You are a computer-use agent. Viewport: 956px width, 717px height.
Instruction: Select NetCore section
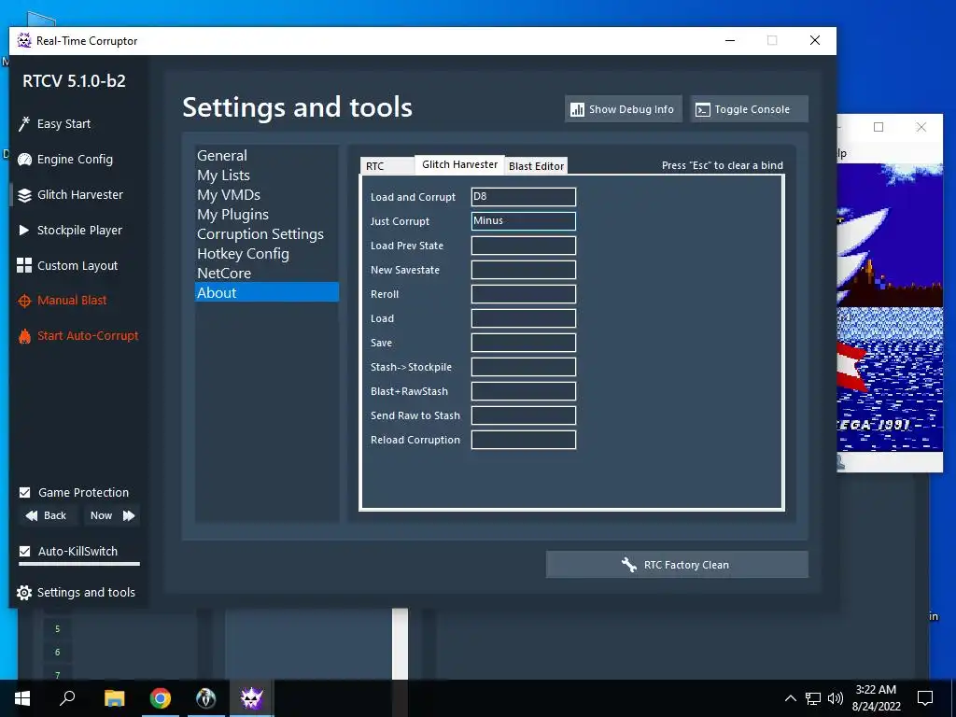[266, 274]
